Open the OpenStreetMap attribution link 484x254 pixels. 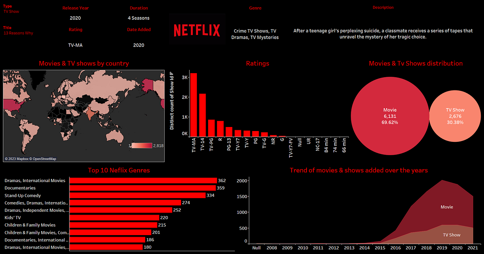pyautogui.click(x=42, y=159)
